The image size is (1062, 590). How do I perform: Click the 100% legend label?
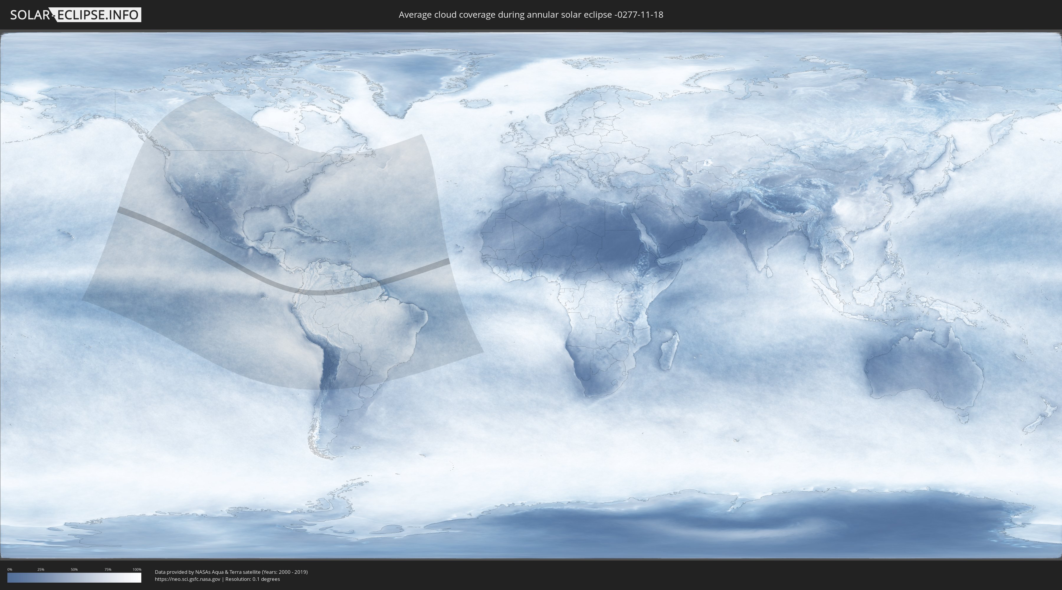(137, 569)
